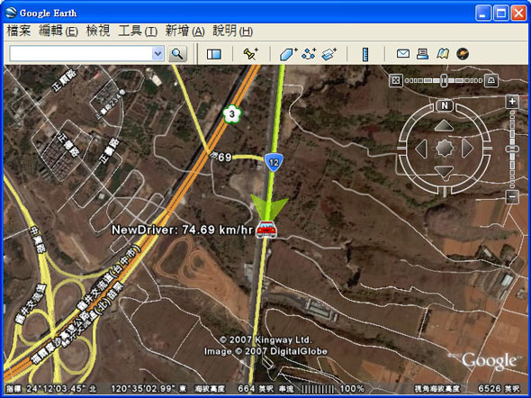
Task: Click the NewDriver: 74.69 km/hr label
Action: [182, 230]
